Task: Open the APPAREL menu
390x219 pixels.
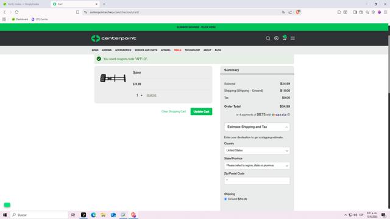Action: [166, 50]
